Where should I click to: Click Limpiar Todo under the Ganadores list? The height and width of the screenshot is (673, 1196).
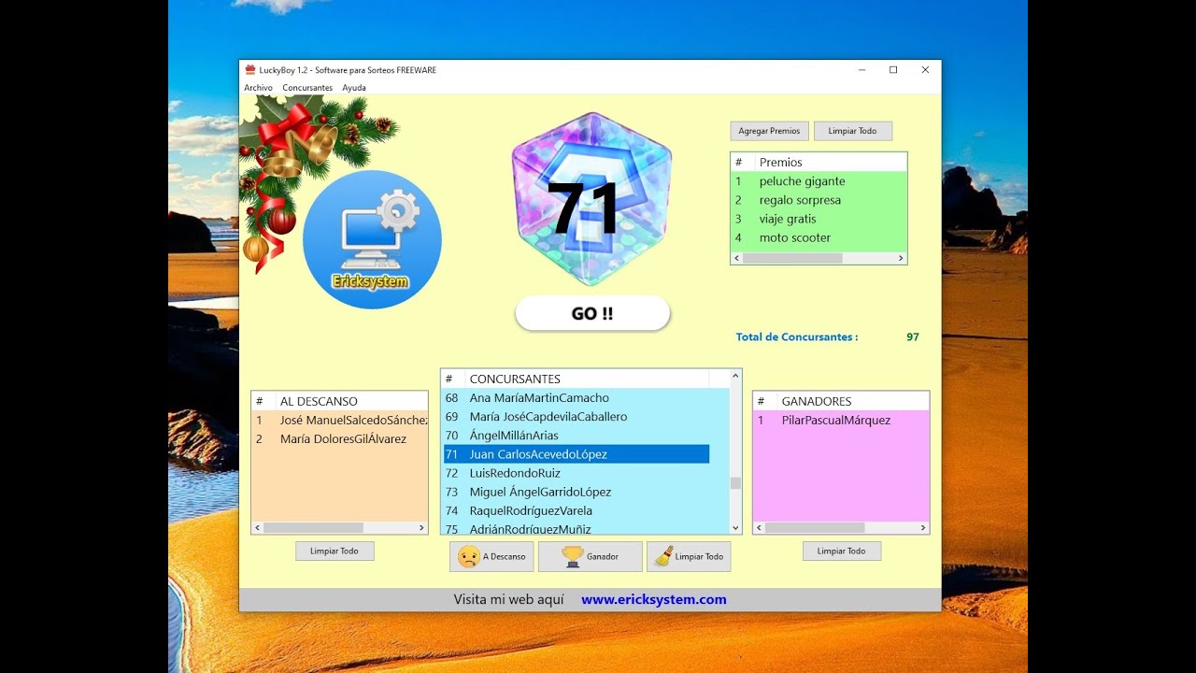click(842, 551)
